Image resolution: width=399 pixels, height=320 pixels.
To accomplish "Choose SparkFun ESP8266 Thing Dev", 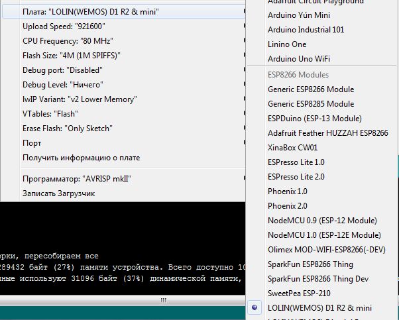I will point(322,279).
